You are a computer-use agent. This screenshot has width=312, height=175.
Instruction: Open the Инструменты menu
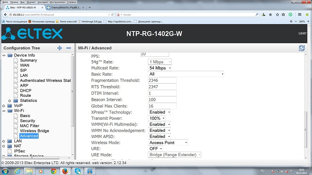57,2
